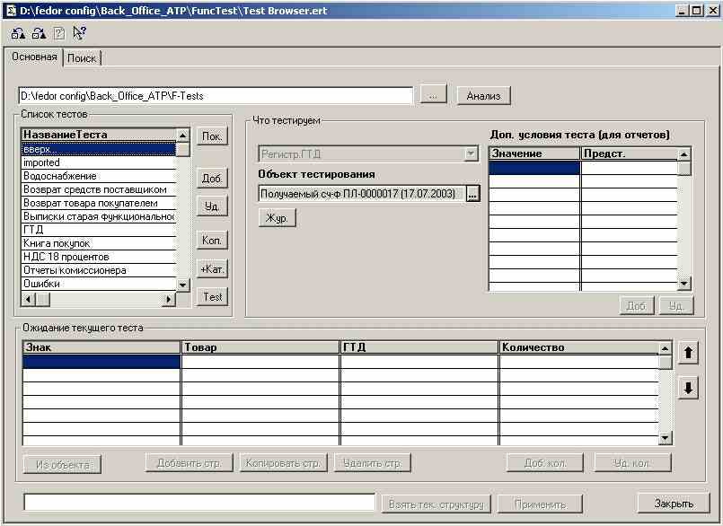Click the tests folder path input field
The image size is (723, 526).
click(216, 95)
